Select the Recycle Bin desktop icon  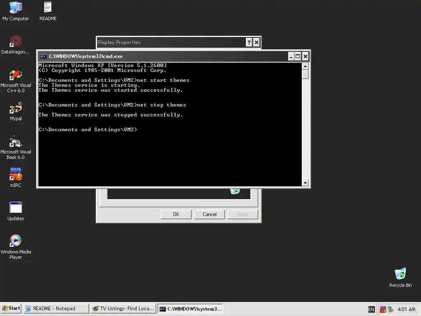[x=400, y=278]
